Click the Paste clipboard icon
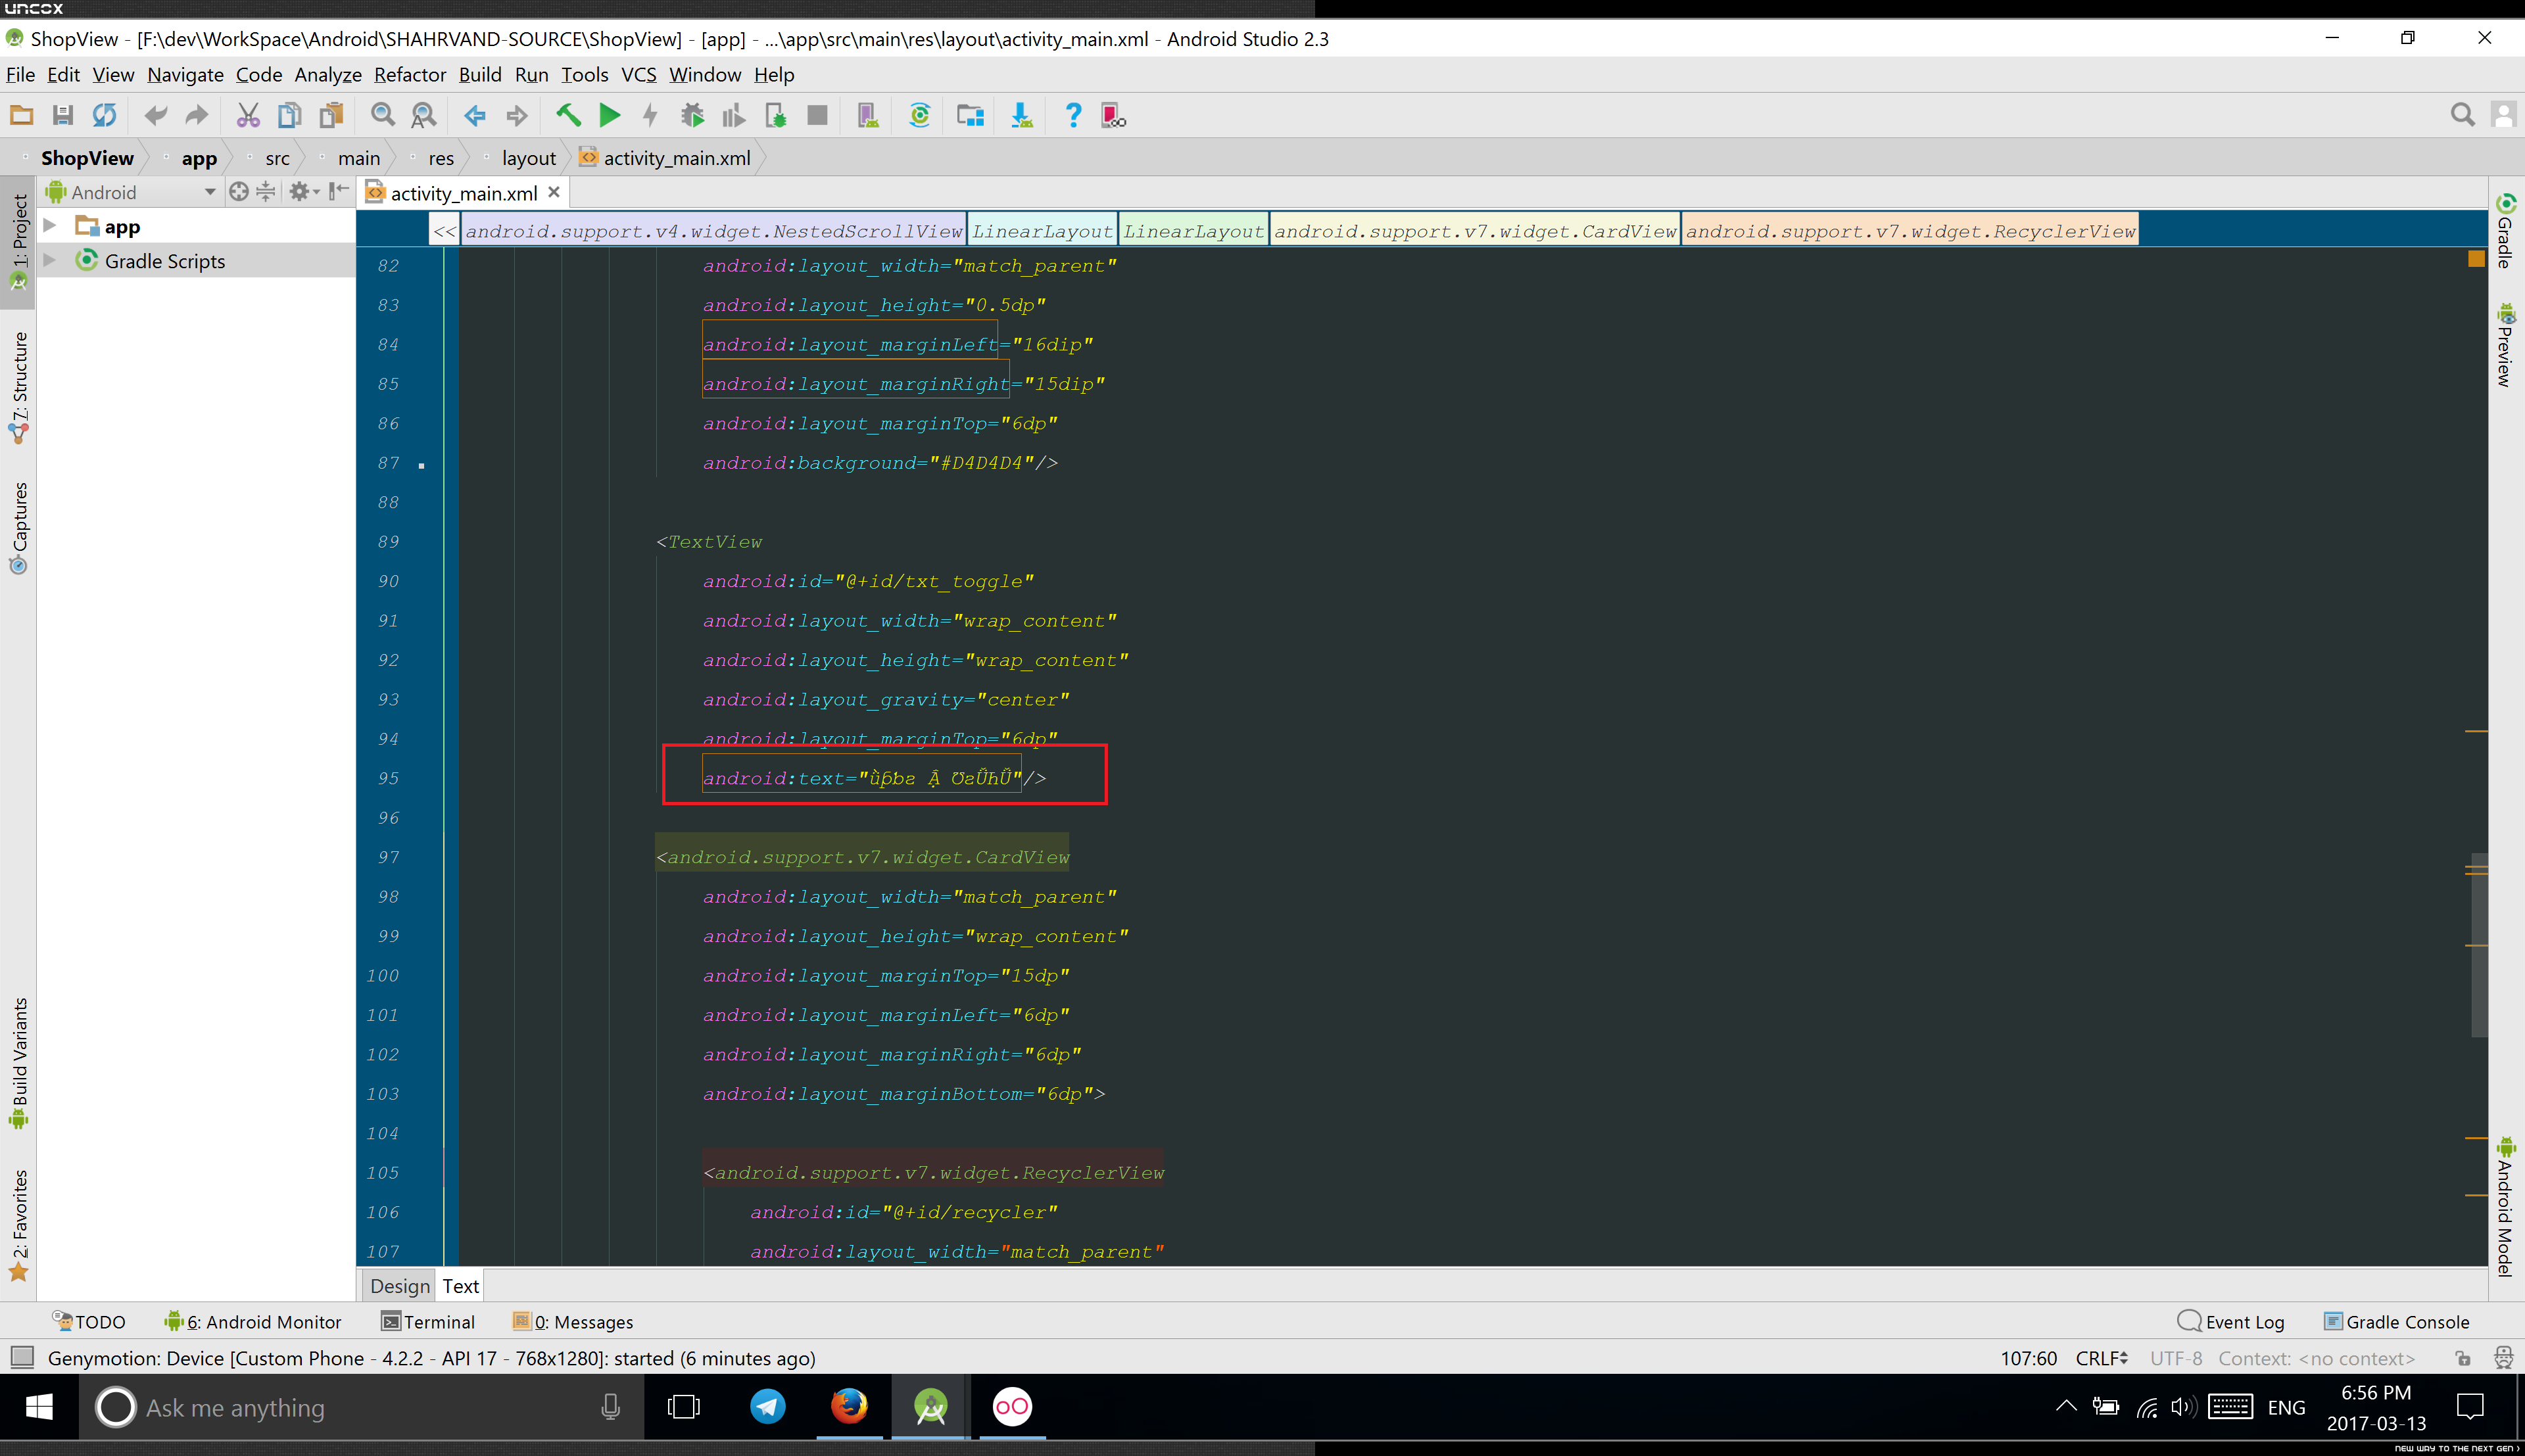This screenshot has height=1456, width=2525. pos(331,115)
